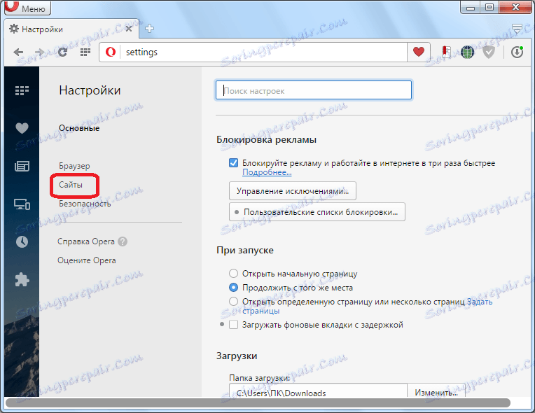Minimize the Opera window

point(471,8)
